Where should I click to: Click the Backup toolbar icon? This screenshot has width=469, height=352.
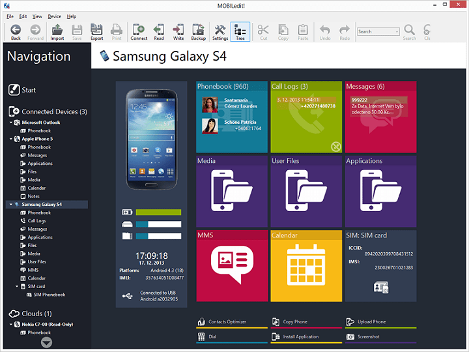[x=198, y=32]
